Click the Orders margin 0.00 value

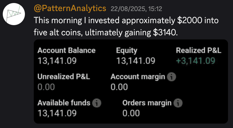pos(131,113)
